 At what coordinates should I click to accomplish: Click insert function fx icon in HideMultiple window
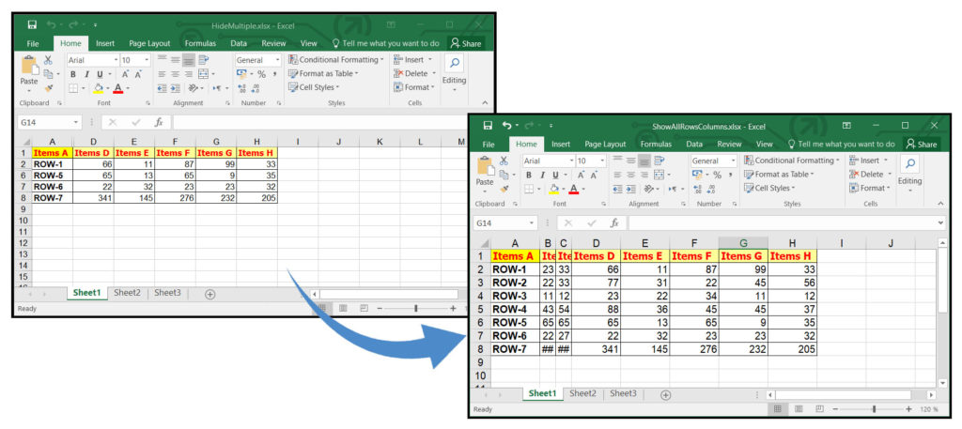click(x=159, y=122)
